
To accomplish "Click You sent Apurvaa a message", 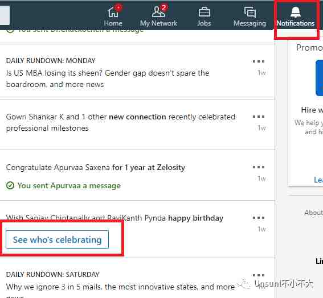I will click(69, 186).
